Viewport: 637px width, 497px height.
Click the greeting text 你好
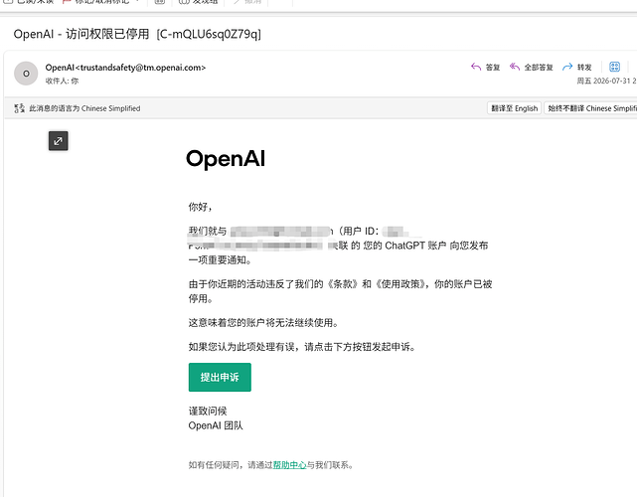pyautogui.click(x=201, y=207)
